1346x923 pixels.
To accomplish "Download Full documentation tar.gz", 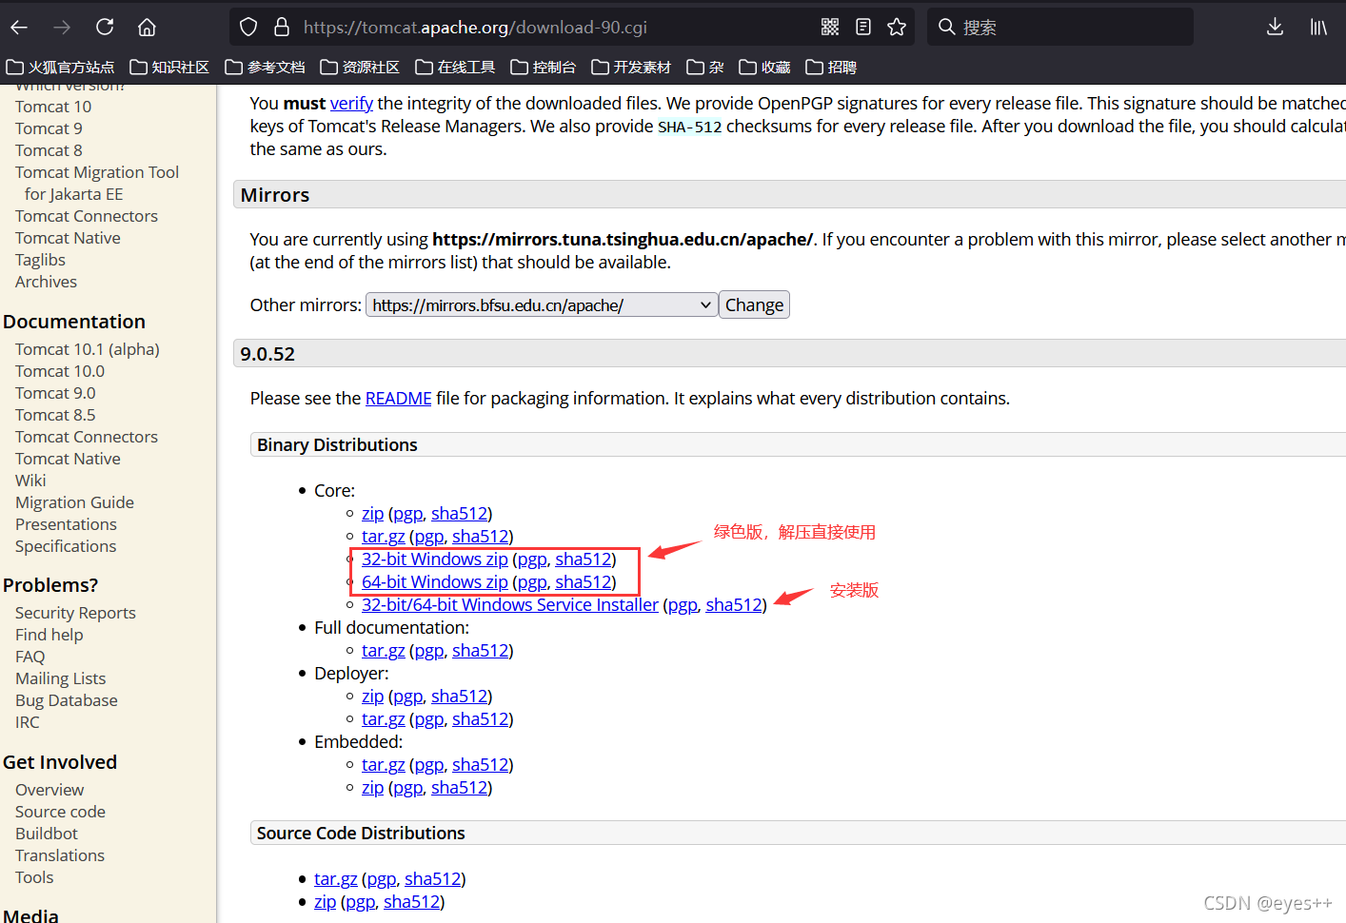I will [384, 651].
